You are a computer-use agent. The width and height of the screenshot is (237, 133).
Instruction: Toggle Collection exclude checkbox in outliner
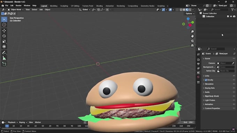(228, 16)
